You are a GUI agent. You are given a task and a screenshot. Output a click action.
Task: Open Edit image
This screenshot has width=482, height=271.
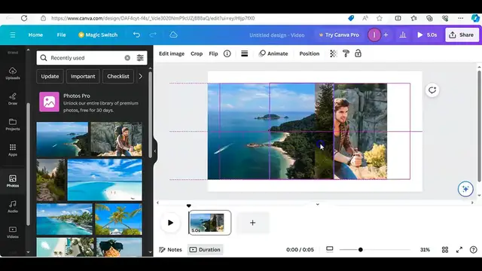[172, 53]
